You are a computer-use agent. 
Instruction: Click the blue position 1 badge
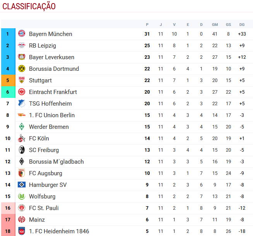[8, 34]
